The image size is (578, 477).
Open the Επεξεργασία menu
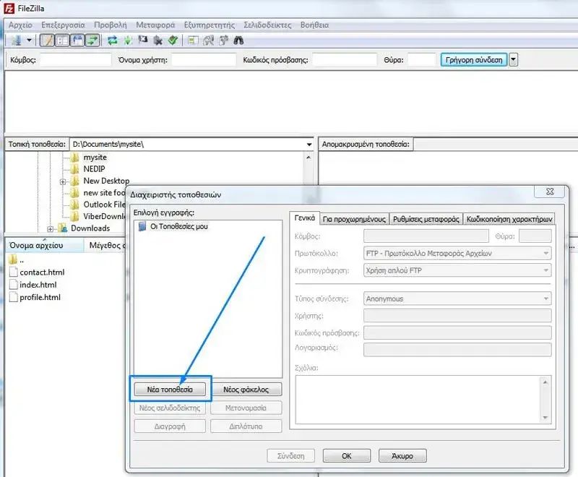[x=63, y=25]
